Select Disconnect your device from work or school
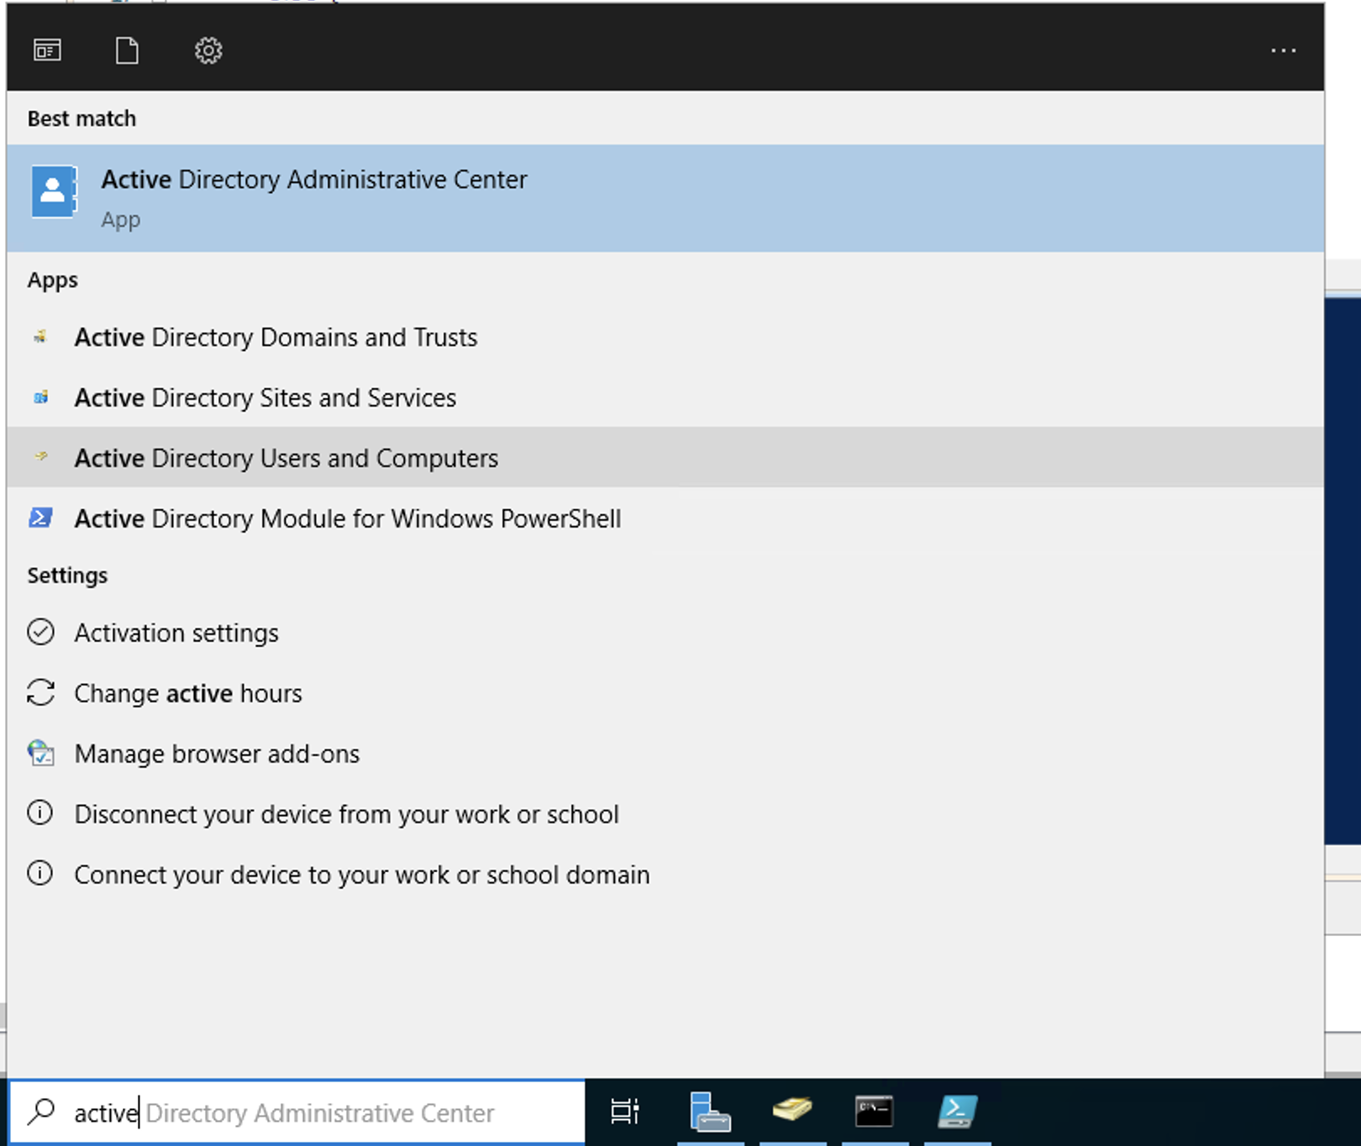Image resolution: width=1361 pixels, height=1146 pixels. coord(665,814)
